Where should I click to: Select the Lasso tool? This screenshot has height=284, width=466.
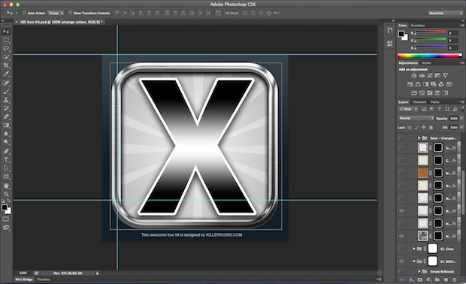point(6,48)
